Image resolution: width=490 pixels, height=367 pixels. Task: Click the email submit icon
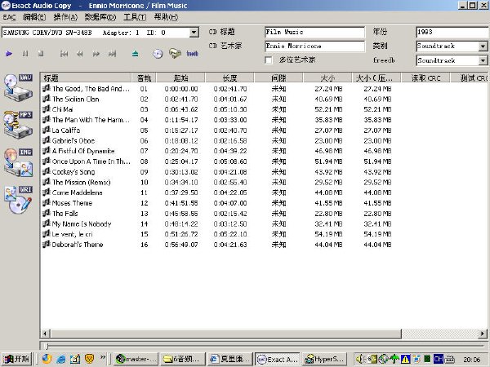[x=175, y=53]
